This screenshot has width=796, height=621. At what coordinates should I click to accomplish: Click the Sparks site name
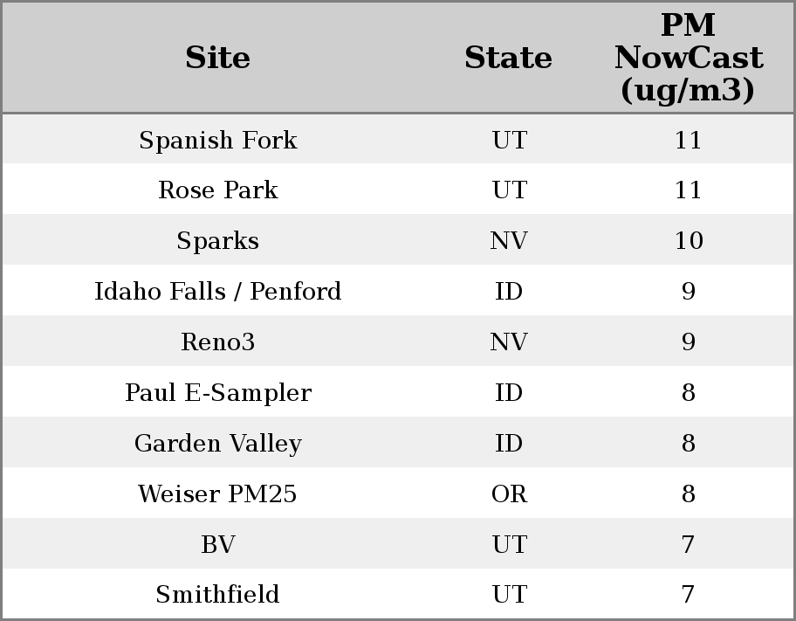(217, 241)
